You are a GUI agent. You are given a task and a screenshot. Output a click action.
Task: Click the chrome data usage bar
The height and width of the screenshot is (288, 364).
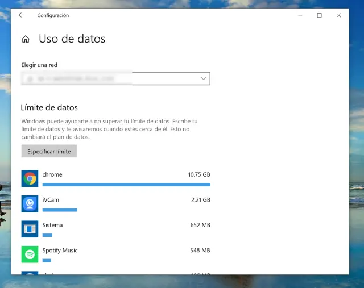pyautogui.click(x=126, y=185)
